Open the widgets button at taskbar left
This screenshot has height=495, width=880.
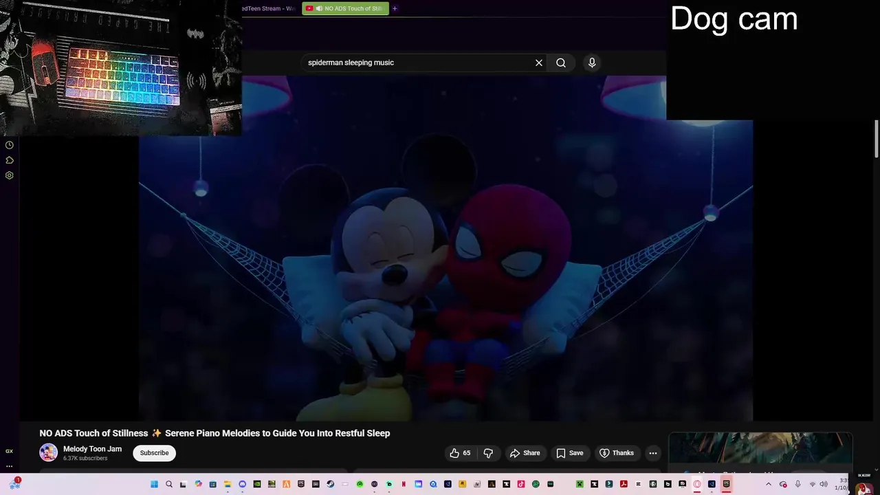coord(14,484)
